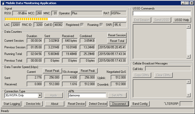This screenshot has width=195, height=114.
Task: Open the Connection Type dropdown arrow
Action: (x=40, y=95)
